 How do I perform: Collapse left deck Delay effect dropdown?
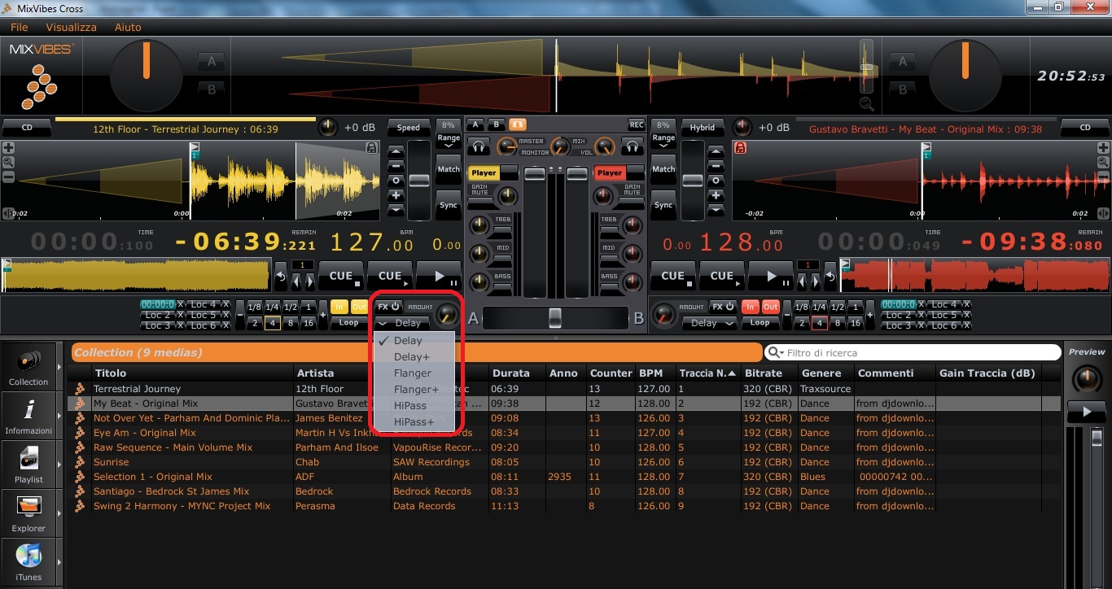(402, 323)
